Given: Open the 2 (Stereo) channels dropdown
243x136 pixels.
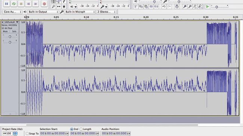Looking at the screenshot, I should tap(106, 12).
